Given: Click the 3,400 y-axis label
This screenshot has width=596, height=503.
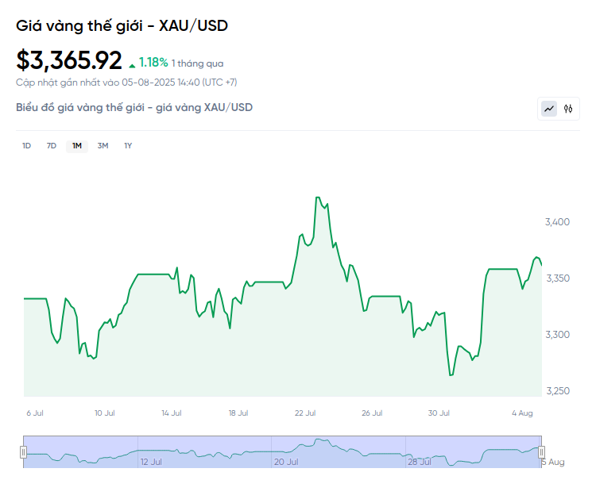Looking at the screenshot, I should point(558,222).
